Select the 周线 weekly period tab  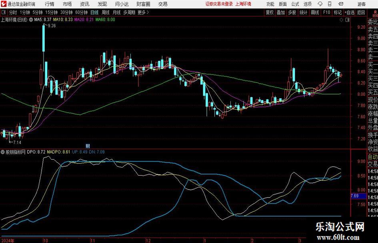pyautogui.click(x=106, y=12)
